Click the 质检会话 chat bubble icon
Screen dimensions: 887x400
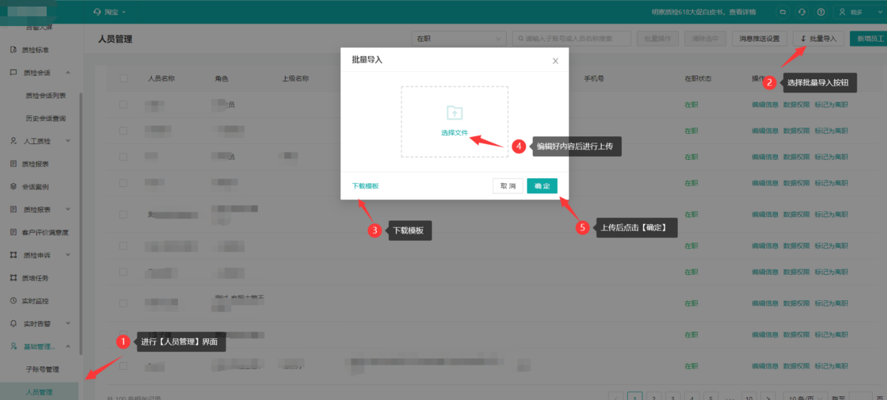[x=14, y=72]
